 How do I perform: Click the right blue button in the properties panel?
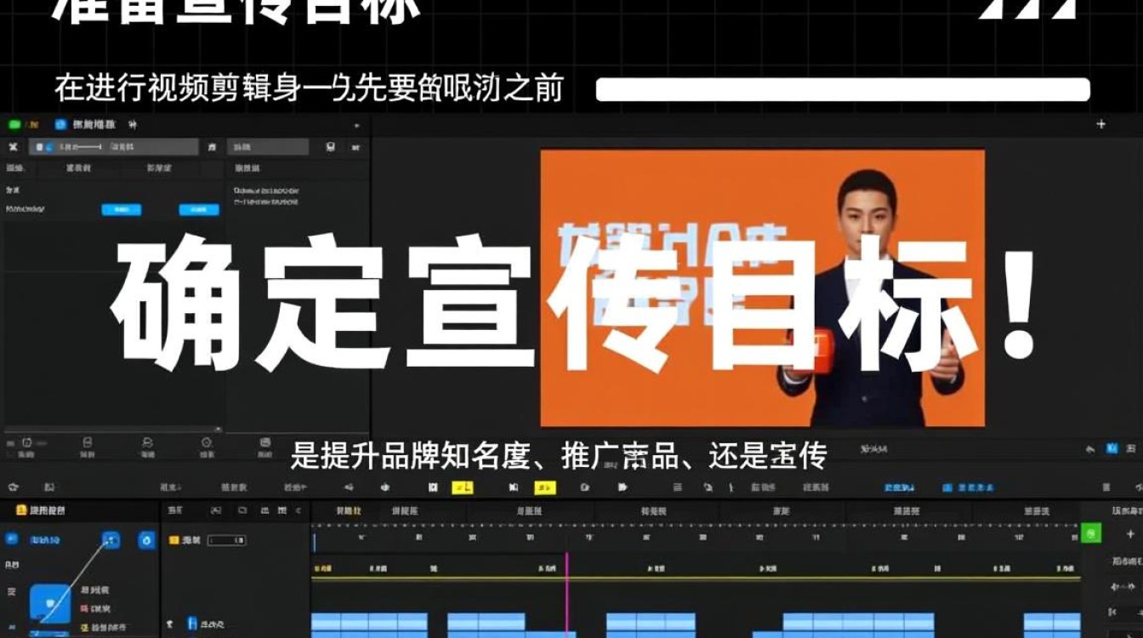[x=199, y=209]
